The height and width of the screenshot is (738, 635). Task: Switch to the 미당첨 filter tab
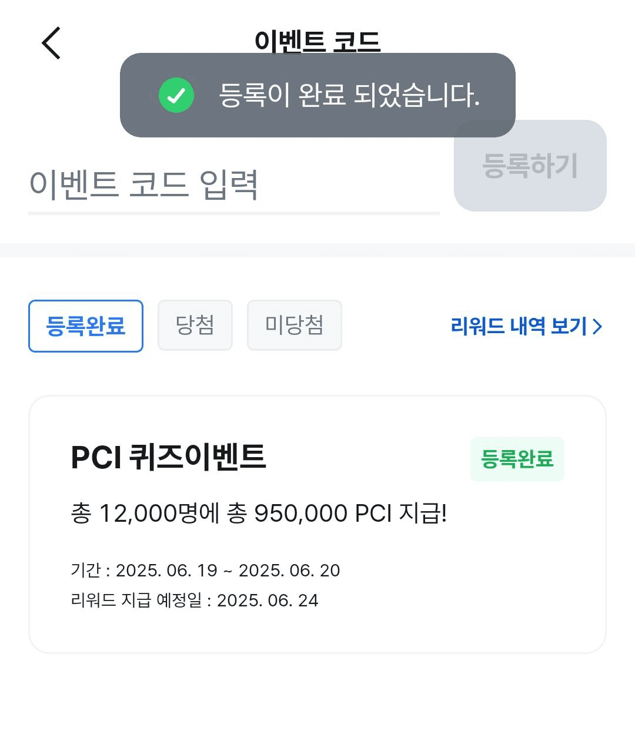pos(295,325)
